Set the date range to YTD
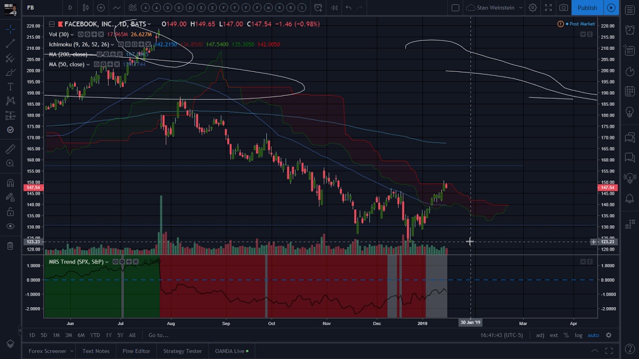The image size is (639, 359). 95,335
